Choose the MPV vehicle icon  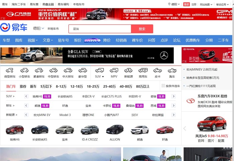114,70
